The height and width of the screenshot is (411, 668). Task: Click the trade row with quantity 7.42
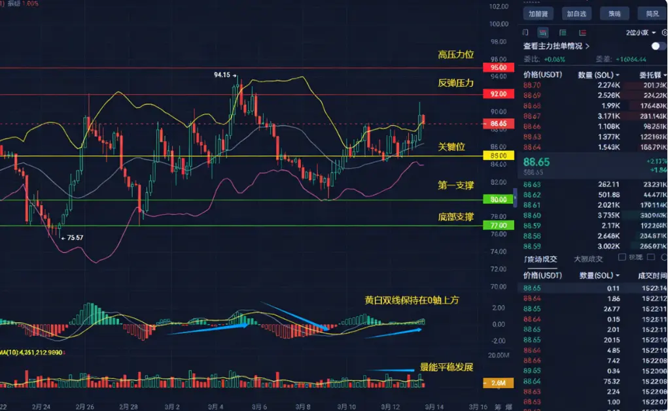(593, 361)
